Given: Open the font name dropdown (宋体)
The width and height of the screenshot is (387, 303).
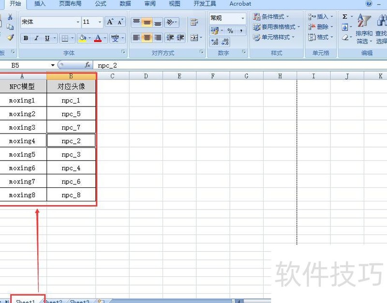Looking at the screenshot, I should tap(77, 22).
